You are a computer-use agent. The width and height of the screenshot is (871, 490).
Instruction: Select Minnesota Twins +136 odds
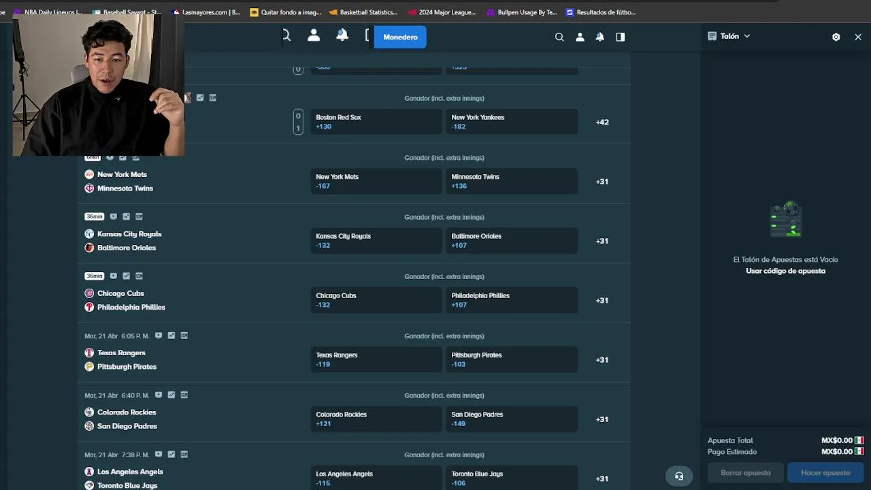click(512, 181)
